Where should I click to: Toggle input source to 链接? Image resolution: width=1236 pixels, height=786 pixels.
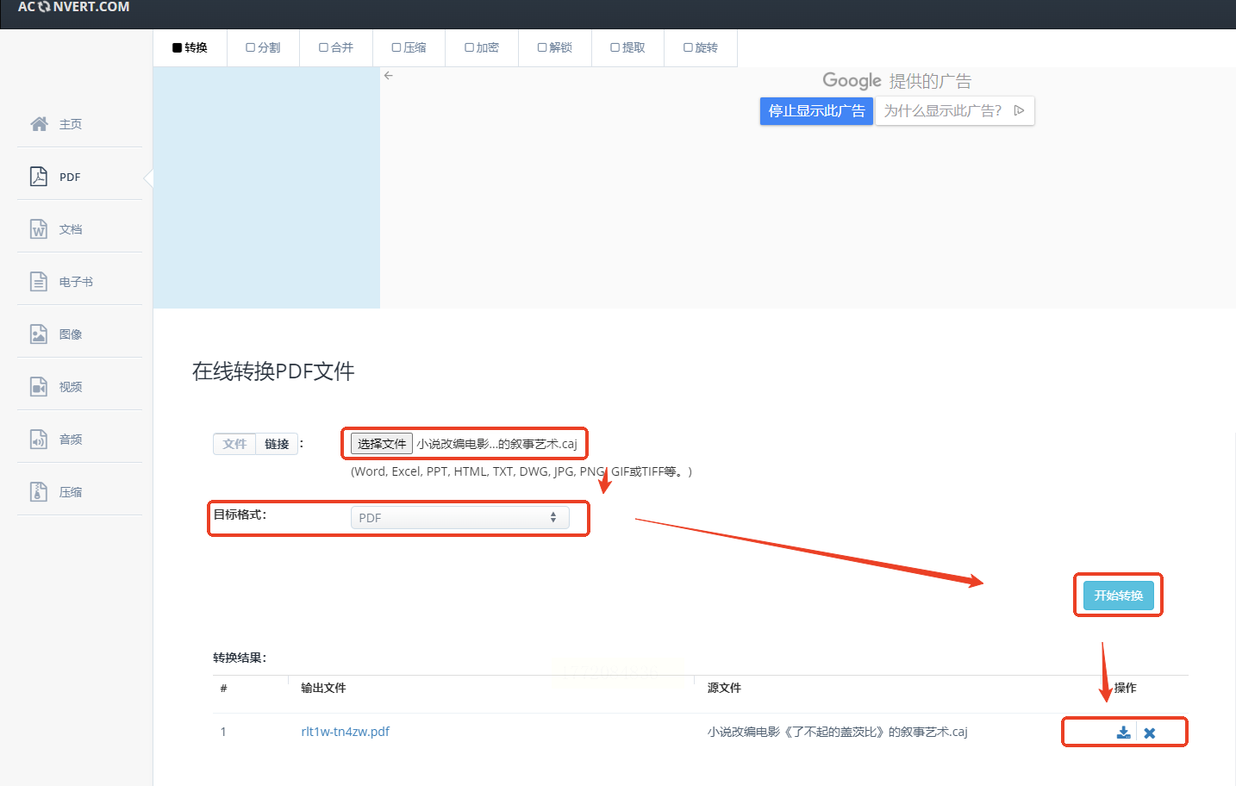[277, 444]
